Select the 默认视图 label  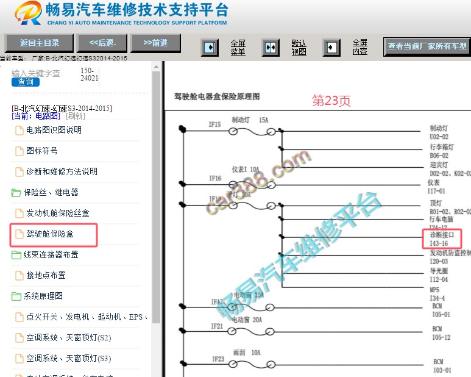pyautogui.click(x=299, y=48)
